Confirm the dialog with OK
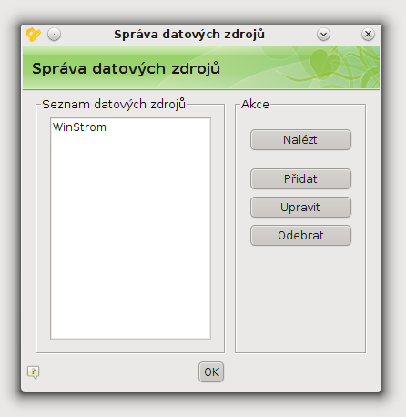 click(x=211, y=372)
